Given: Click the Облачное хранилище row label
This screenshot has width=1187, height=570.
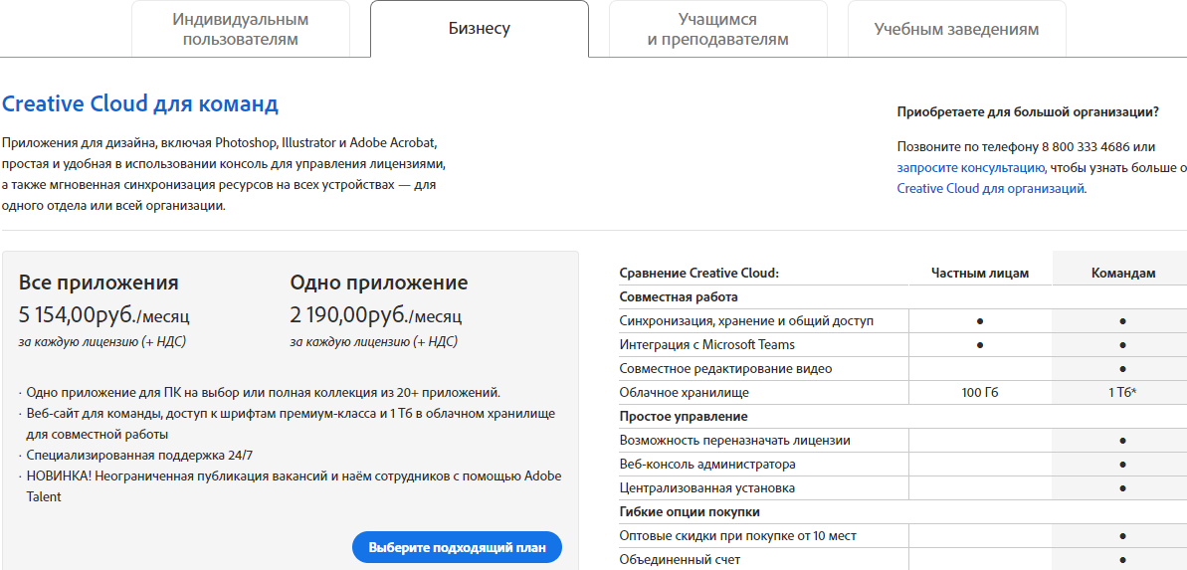Looking at the screenshot, I should click(x=684, y=392).
